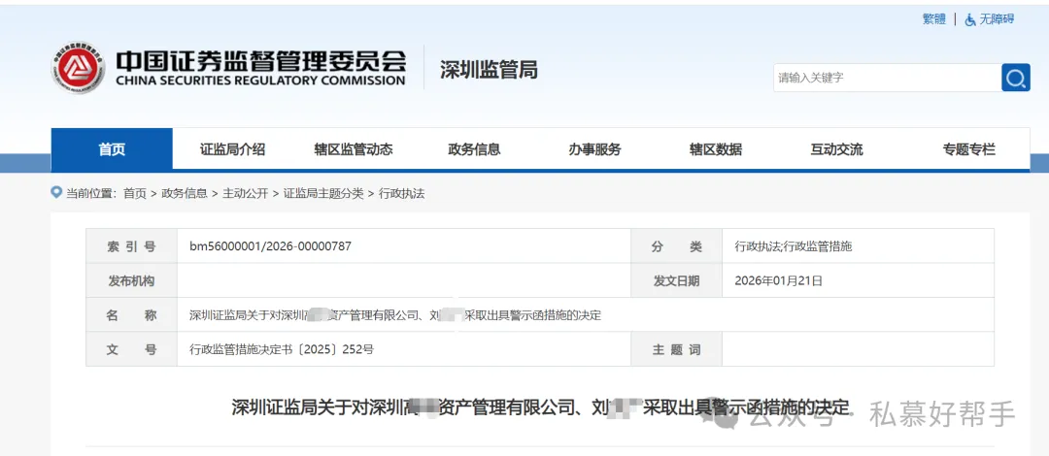Click the 首页 breadcrumb link
This screenshot has width=1049, height=456.
click(x=134, y=193)
